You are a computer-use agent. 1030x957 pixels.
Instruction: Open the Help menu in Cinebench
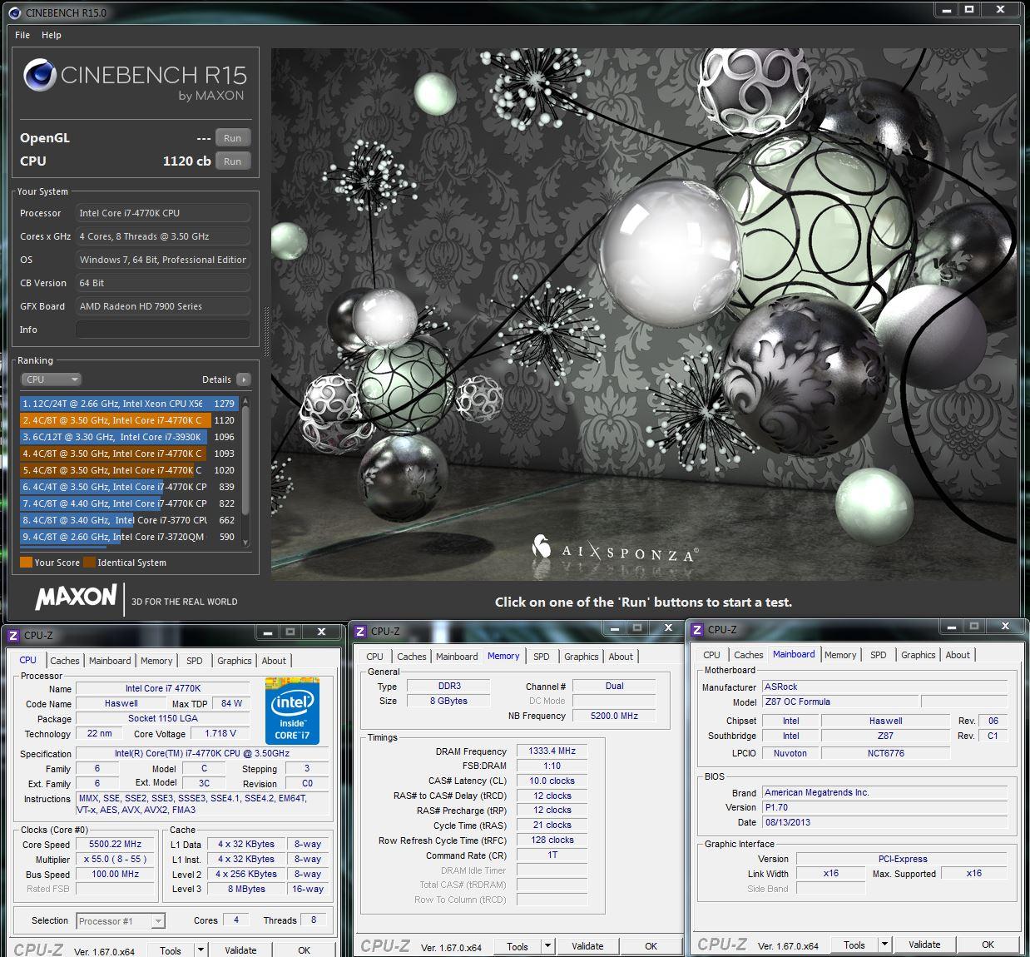tap(52, 35)
